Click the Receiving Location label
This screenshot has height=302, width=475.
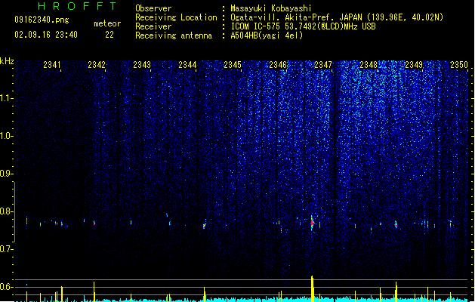(176, 17)
